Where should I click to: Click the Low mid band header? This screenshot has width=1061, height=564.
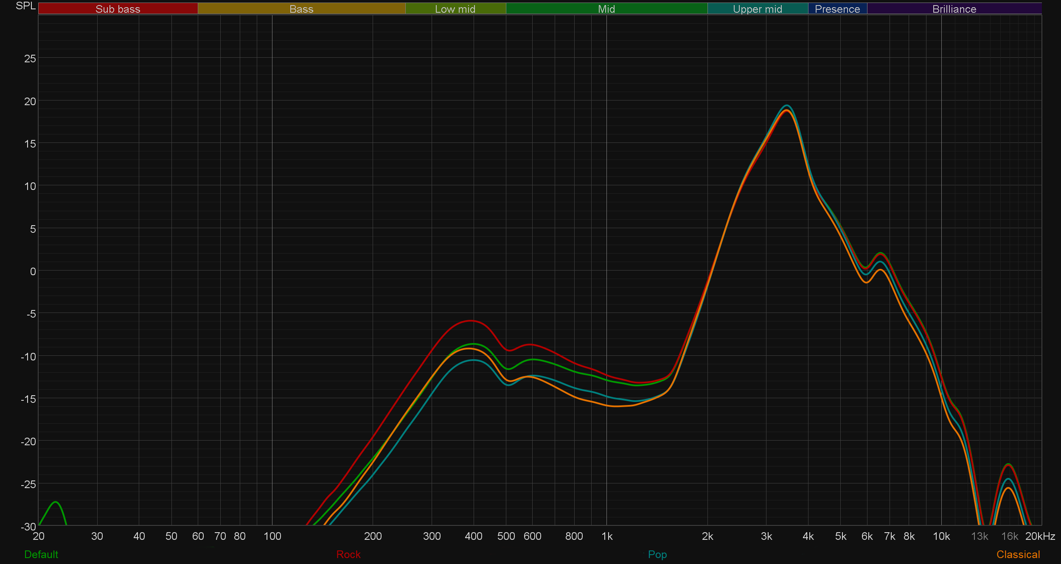pos(455,9)
